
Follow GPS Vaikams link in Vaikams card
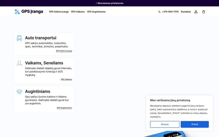click(x=66, y=79)
